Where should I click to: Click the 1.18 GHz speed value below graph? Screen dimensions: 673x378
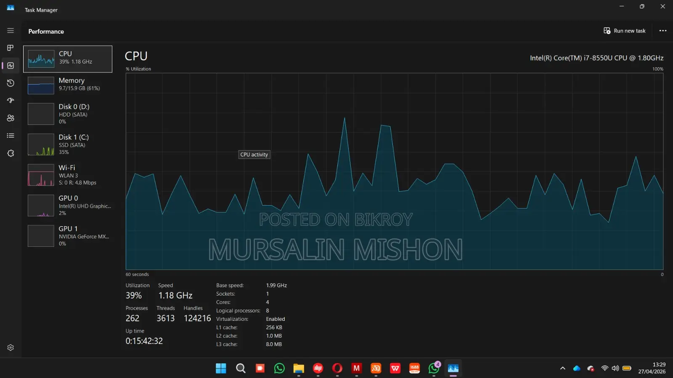click(175, 296)
